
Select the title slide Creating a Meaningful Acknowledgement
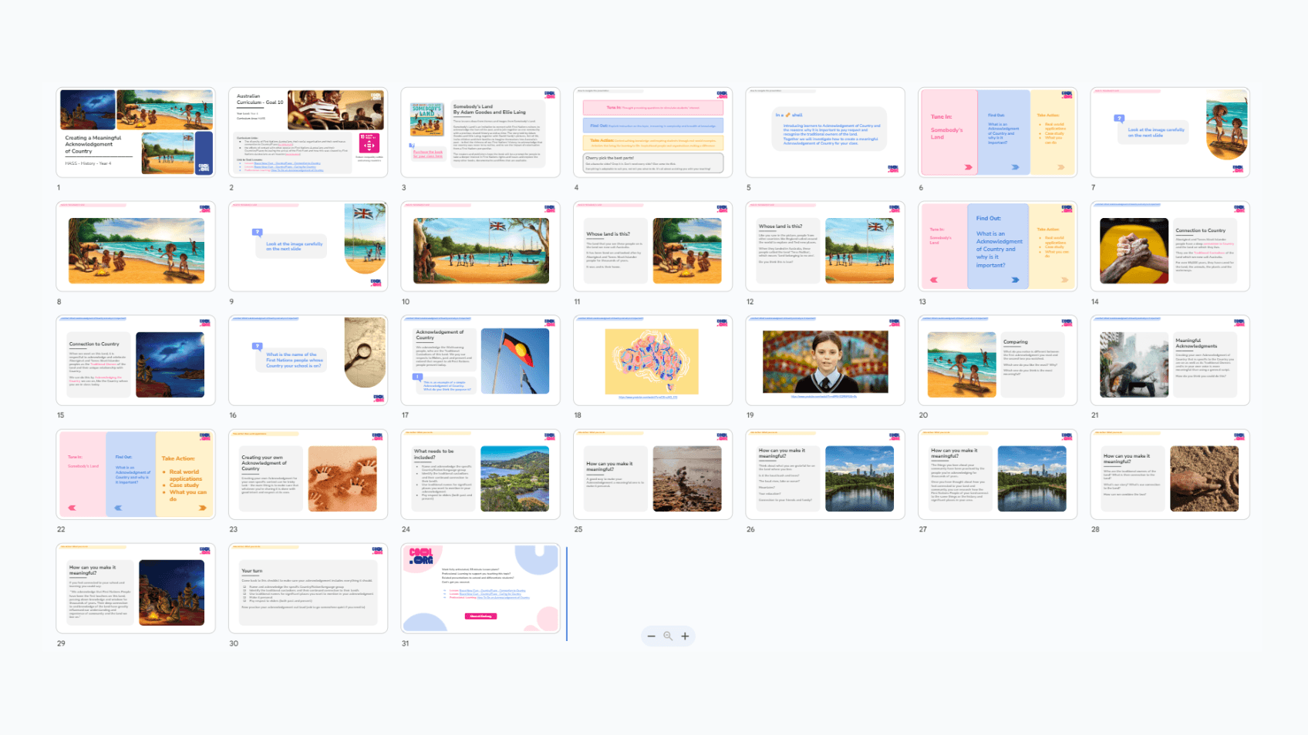(x=135, y=131)
